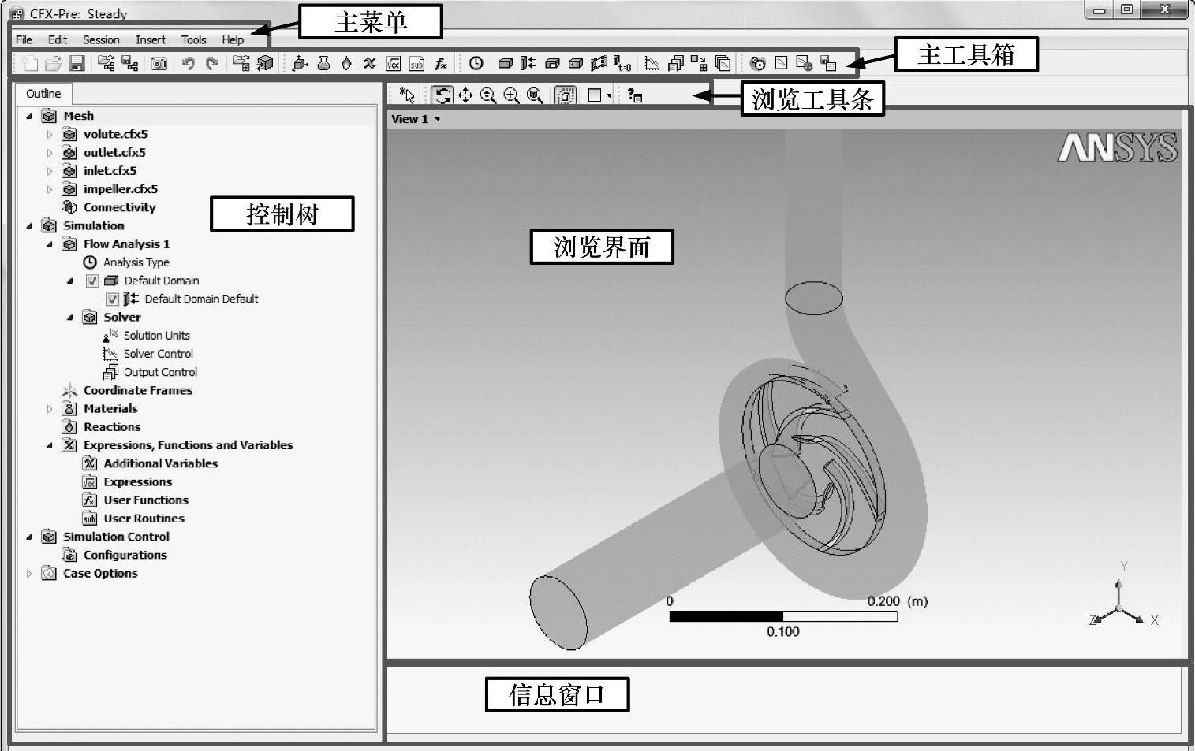Expand the impeller.cfx5 mesh node

(50, 189)
